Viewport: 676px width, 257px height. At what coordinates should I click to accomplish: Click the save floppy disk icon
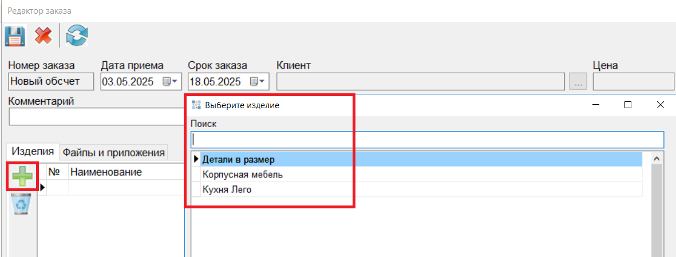pos(15,36)
